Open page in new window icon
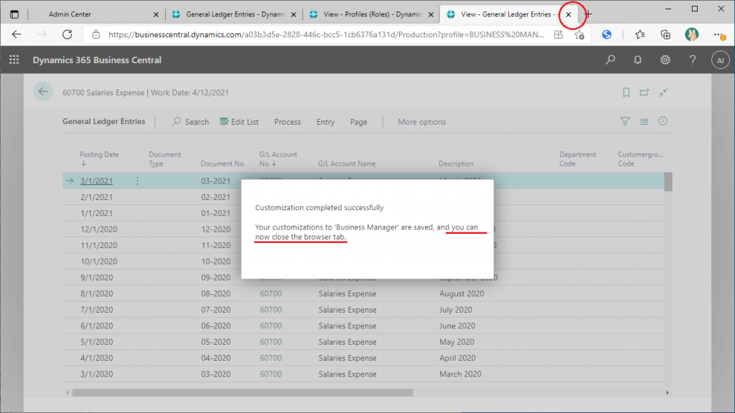Screen dimensions: 735x413 click(x=645, y=92)
